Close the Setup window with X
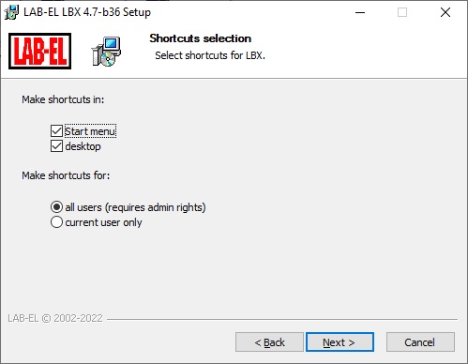 445,12
